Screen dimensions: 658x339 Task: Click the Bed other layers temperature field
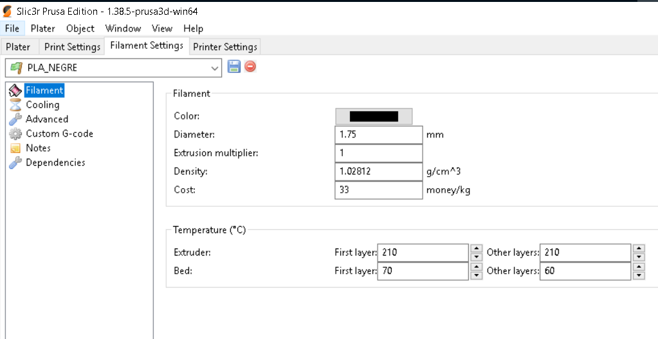585,271
